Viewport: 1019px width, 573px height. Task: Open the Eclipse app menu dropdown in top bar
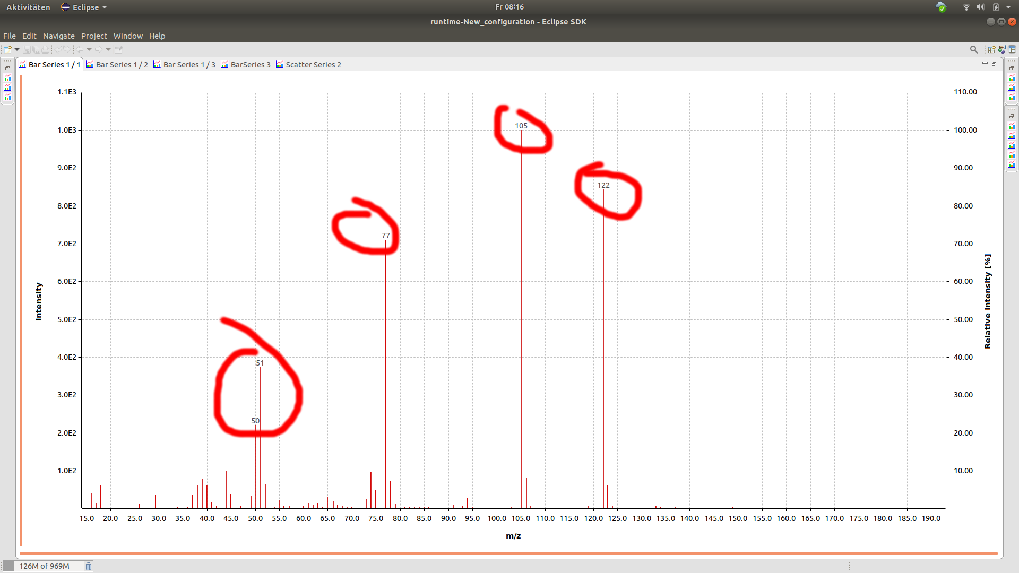point(84,7)
